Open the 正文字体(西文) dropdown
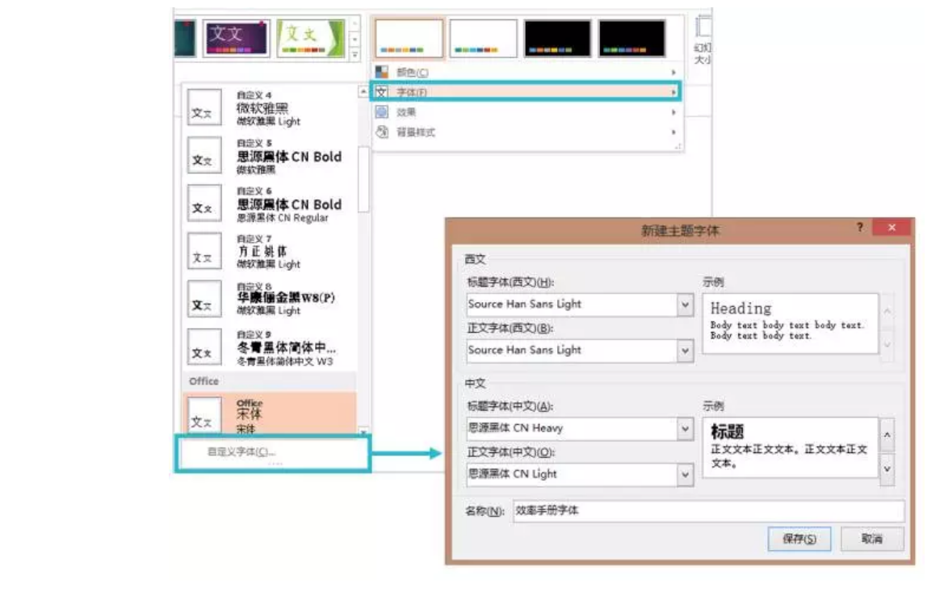This screenshot has width=944, height=592. pyautogui.click(x=685, y=351)
